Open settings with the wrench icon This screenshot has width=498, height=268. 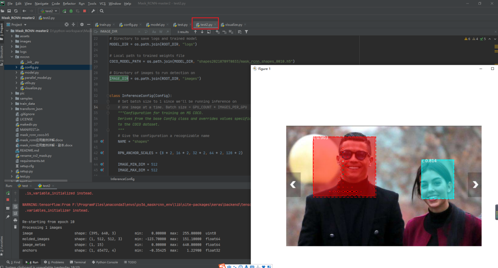[x=93, y=11]
